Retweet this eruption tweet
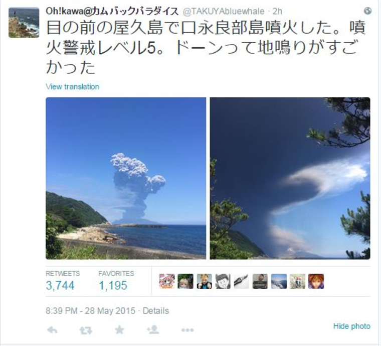The height and width of the screenshot is (346, 381). tap(86, 330)
